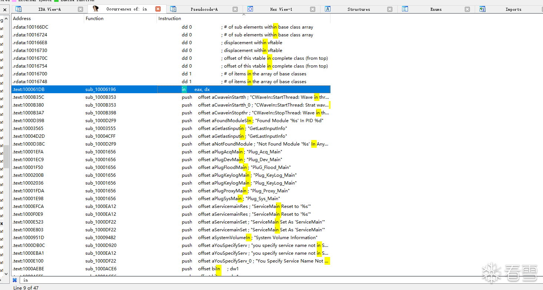Image resolution: width=543 pixels, height=290 pixels.
Task: Select row with address .text:1000D398
Action: click(29, 121)
